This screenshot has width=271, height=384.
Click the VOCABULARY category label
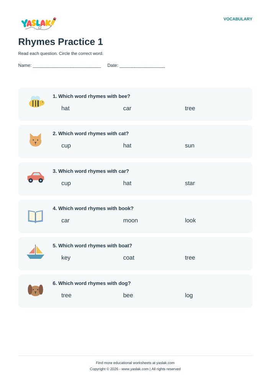pos(238,19)
